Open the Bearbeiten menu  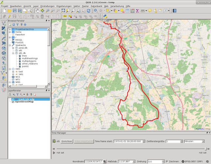[x=16, y=6]
